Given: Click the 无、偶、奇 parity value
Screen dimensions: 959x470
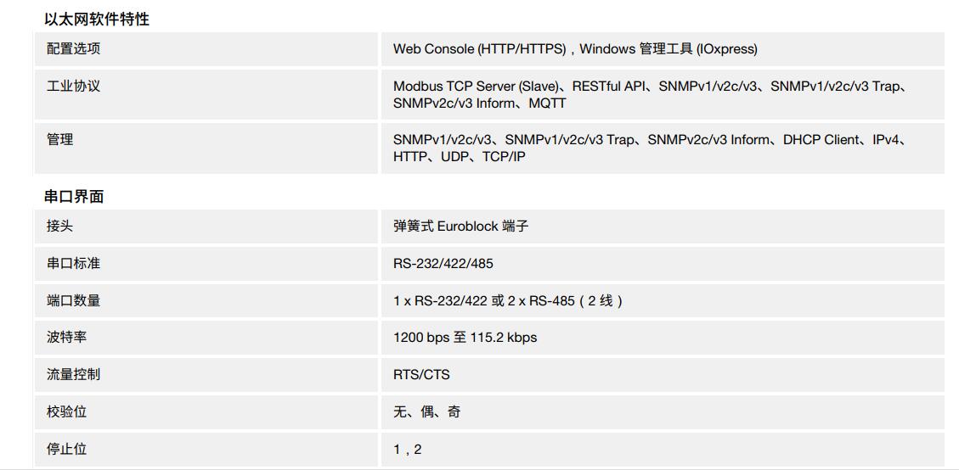Looking at the screenshot, I should point(426,411).
